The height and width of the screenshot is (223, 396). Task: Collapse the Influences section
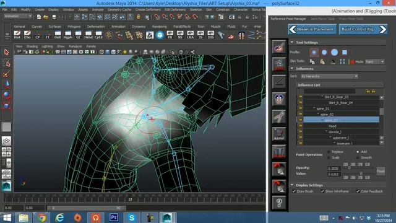tap(292, 69)
